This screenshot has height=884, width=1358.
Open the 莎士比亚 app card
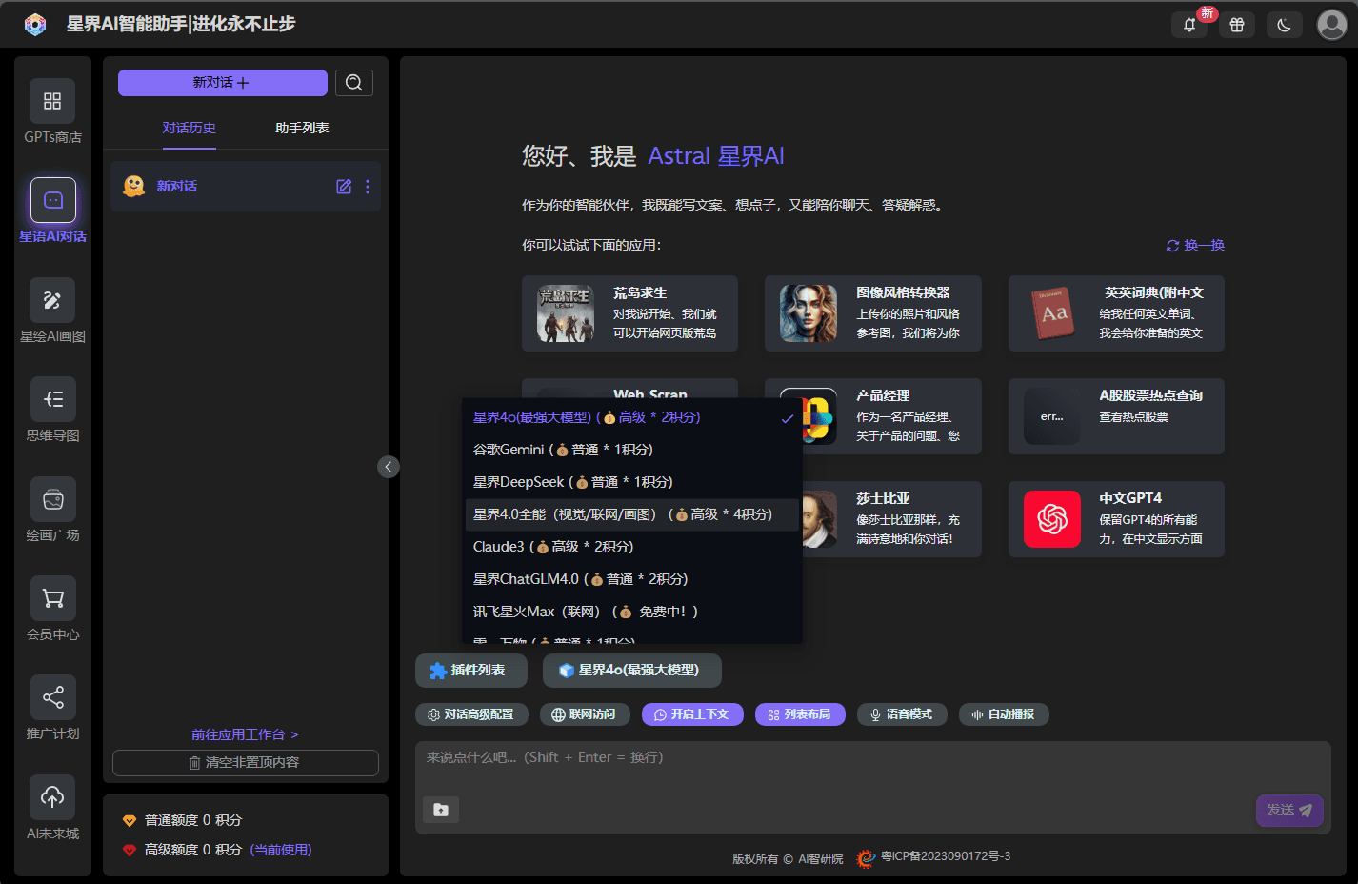point(892,519)
